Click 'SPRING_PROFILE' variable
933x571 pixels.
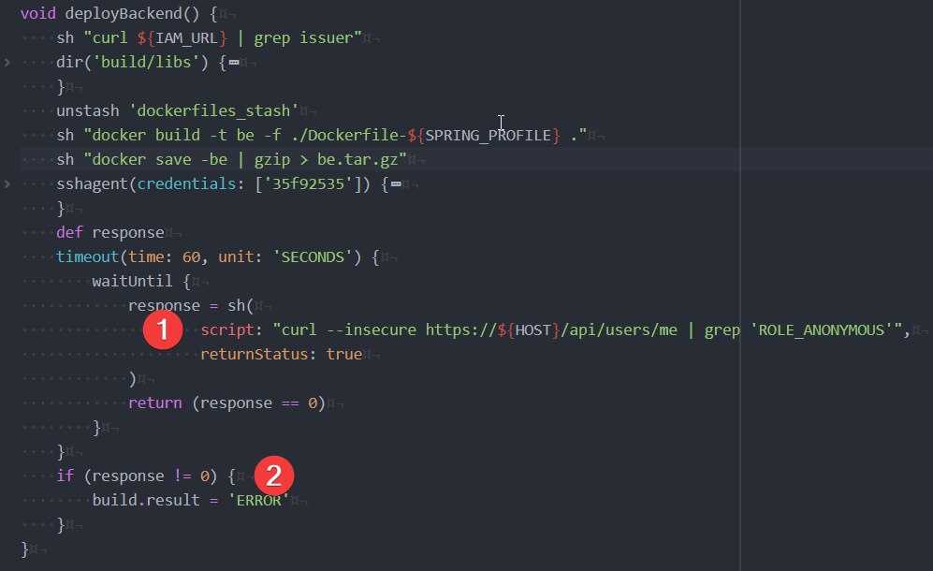(488, 135)
